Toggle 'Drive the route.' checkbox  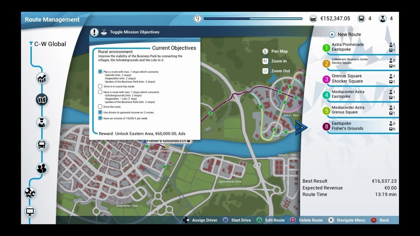[x=100, y=107]
